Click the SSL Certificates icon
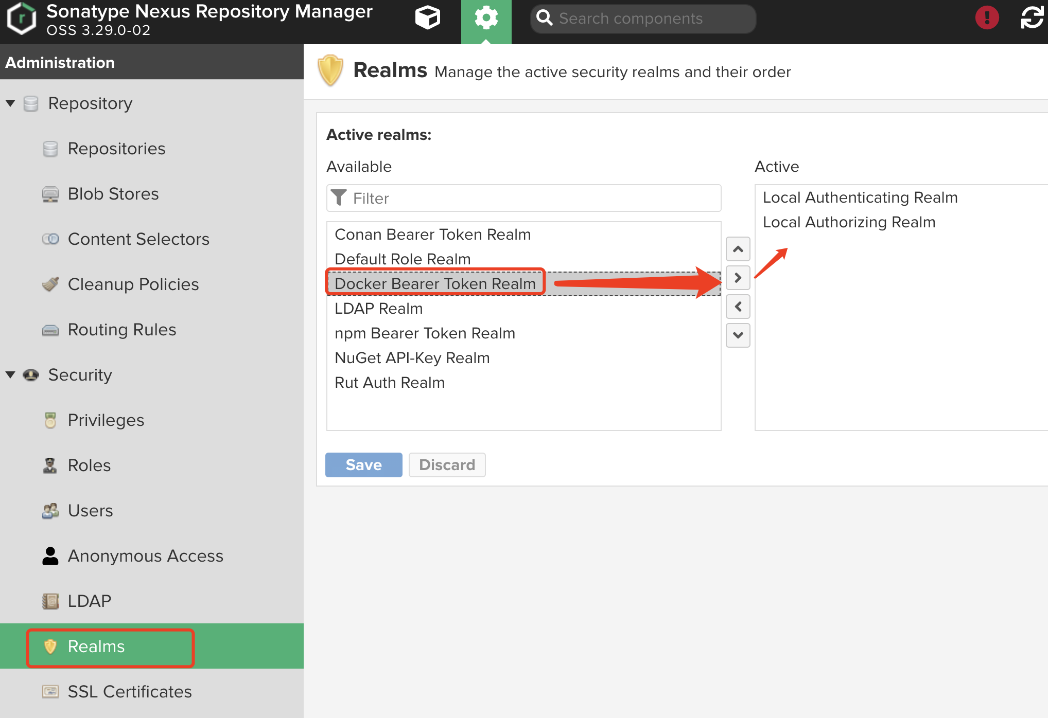Screen dimensions: 1048x718 click(50, 692)
